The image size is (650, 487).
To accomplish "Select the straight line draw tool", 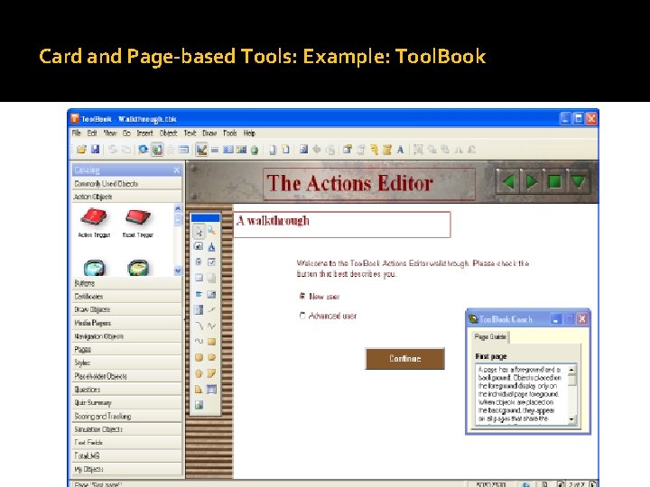I will (x=211, y=309).
